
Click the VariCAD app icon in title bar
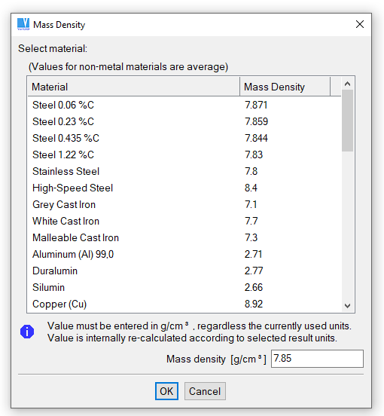coord(23,24)
